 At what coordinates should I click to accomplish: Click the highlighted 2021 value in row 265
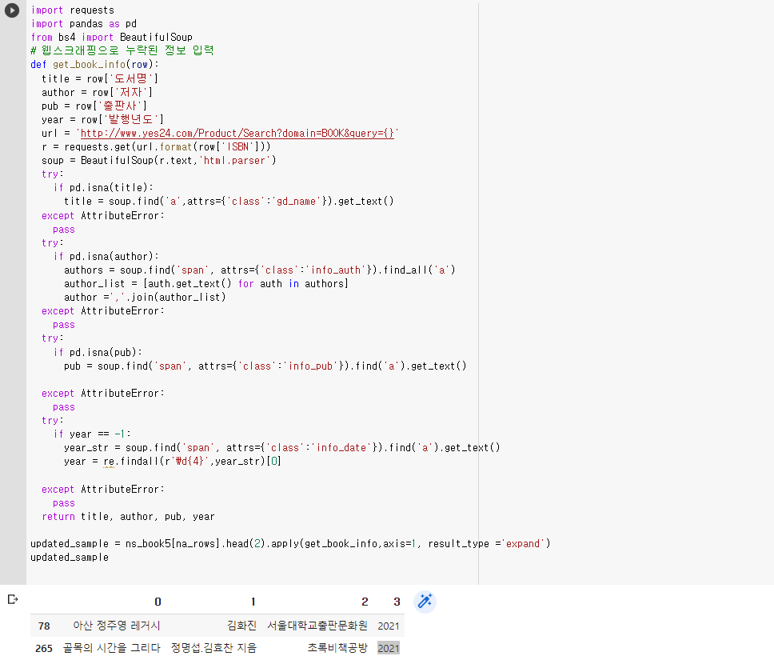coord(389,648)
